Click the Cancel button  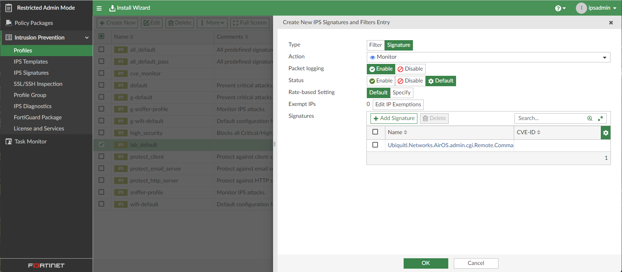coord(476,263)
